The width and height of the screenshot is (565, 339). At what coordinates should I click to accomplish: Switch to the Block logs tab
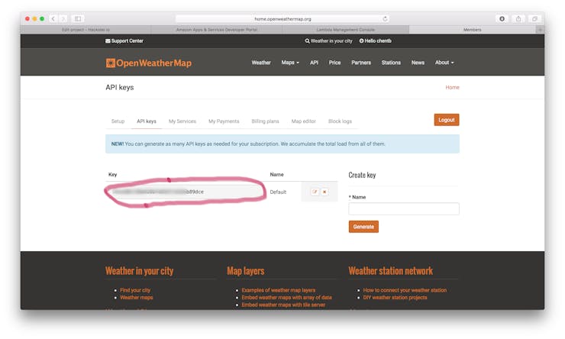click(340, 121)
